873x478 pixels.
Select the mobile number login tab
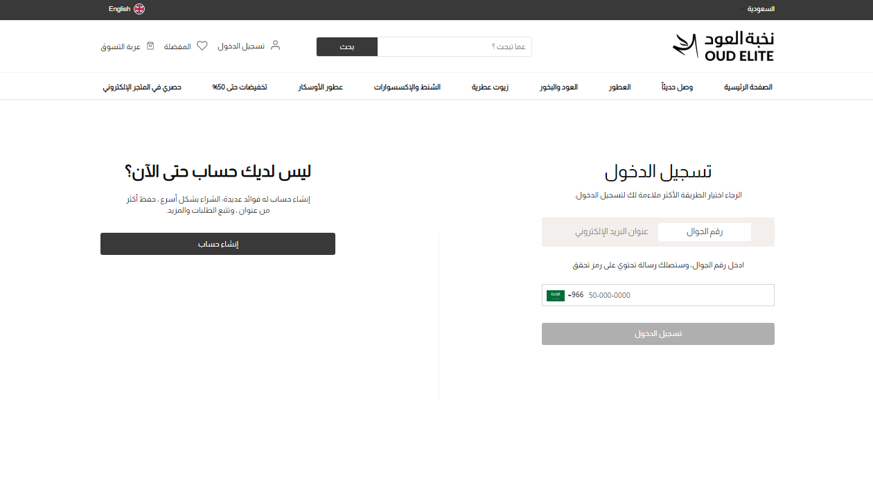click(x=704, y=232)
